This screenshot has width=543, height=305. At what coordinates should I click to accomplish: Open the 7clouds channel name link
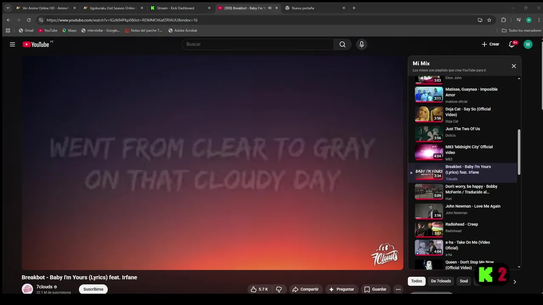click(x=45, y=287)
